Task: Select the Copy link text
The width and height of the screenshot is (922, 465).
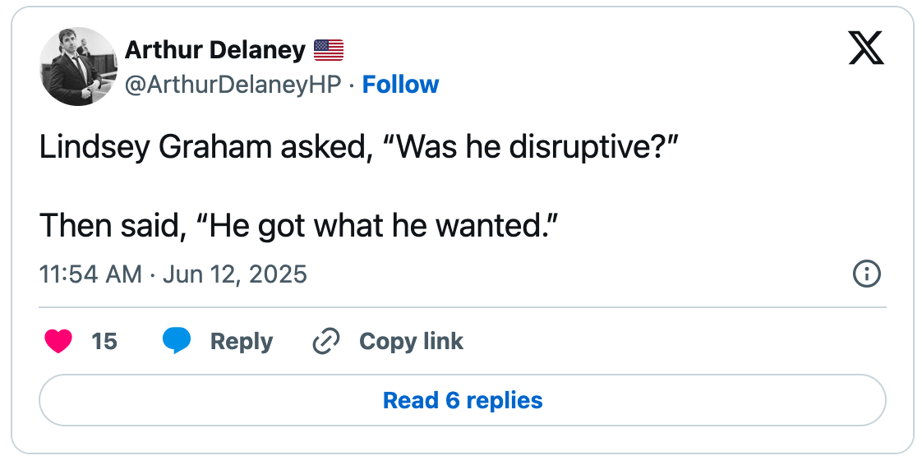Action: click(x=411, y=341)
